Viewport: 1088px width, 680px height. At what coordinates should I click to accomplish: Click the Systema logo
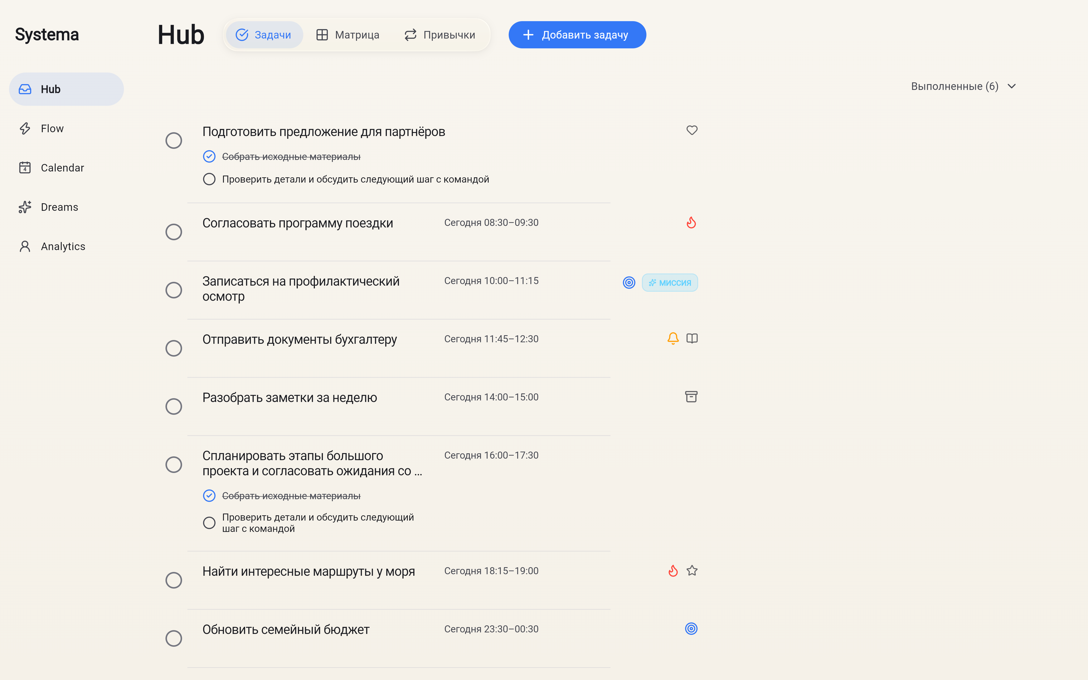tap(47, 35)
